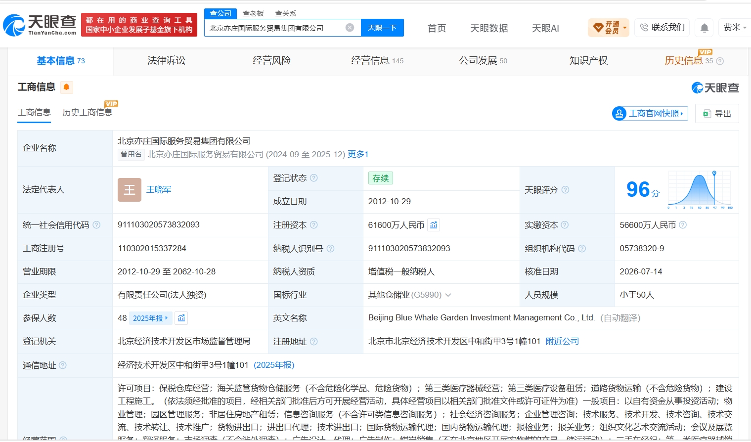View insured headcount trend chart icon

181,318
